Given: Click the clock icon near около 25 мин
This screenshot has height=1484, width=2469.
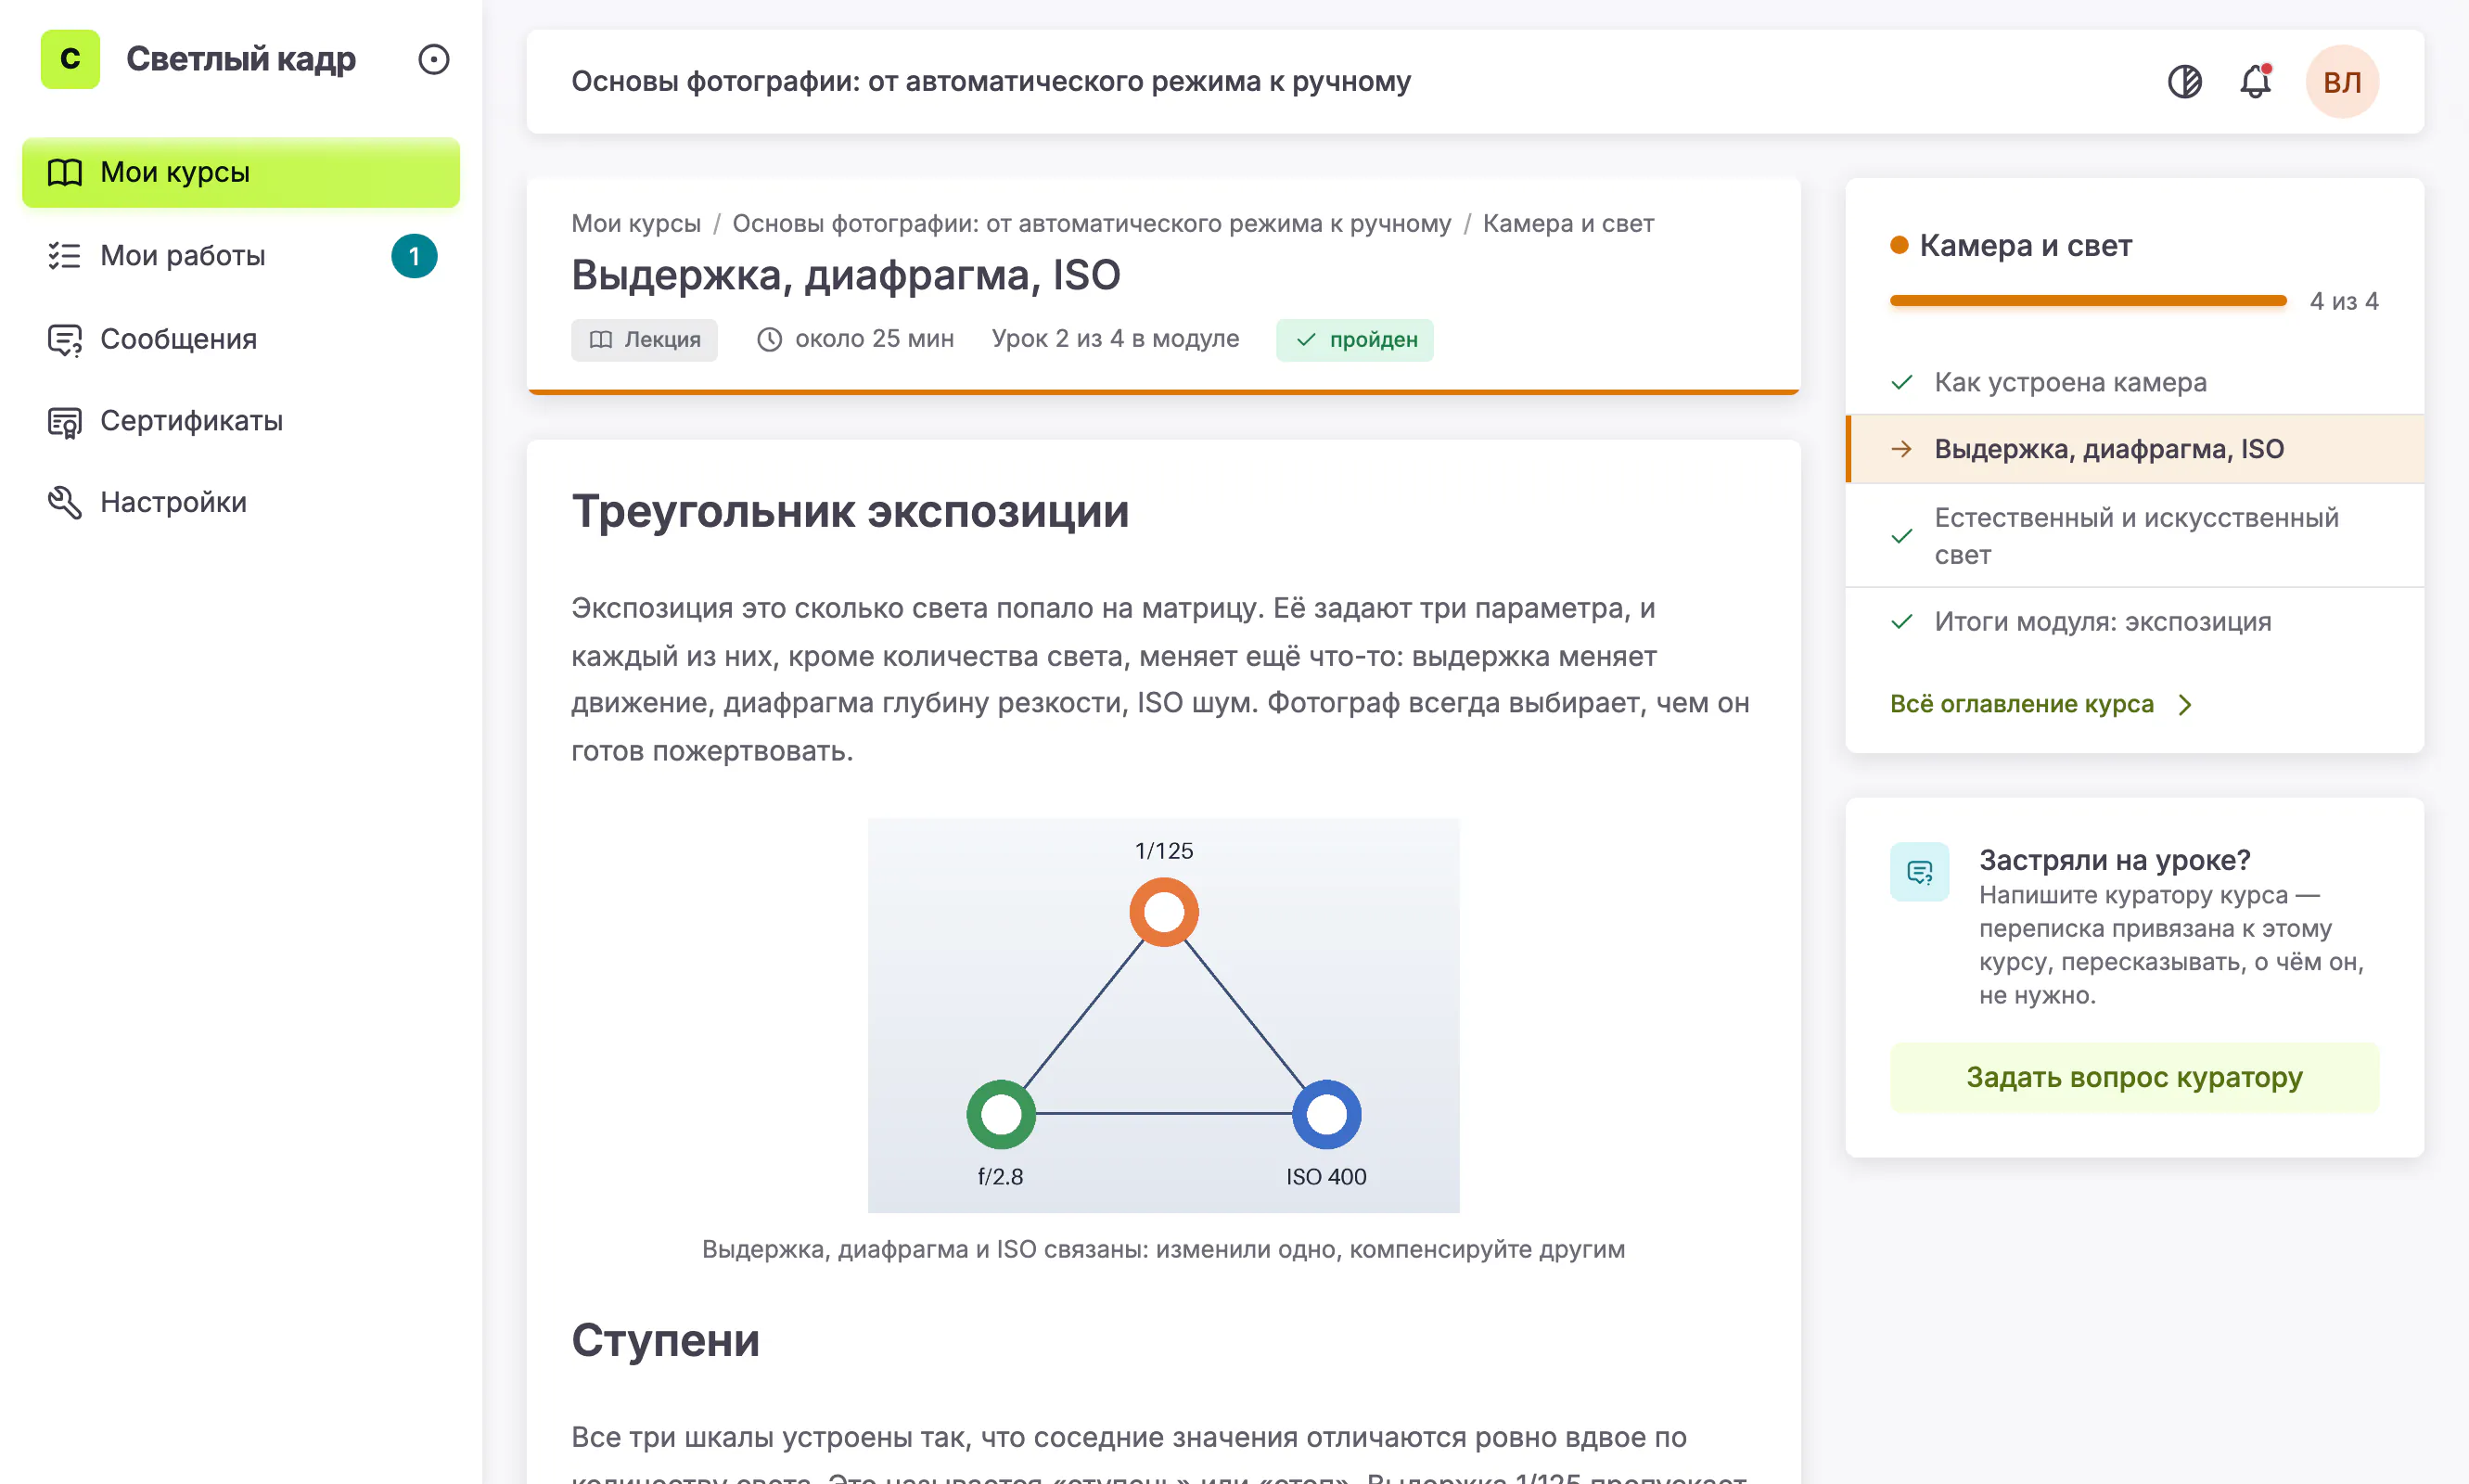Looking at the screenshot, I should click(769, 340).
